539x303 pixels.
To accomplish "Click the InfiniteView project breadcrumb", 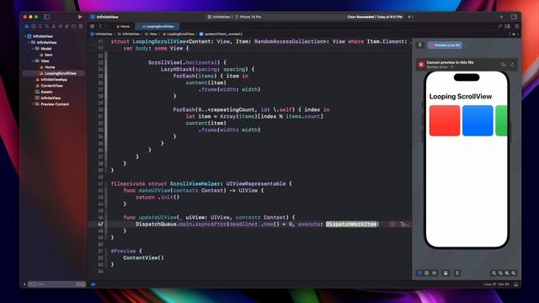I will coord(101,34).
